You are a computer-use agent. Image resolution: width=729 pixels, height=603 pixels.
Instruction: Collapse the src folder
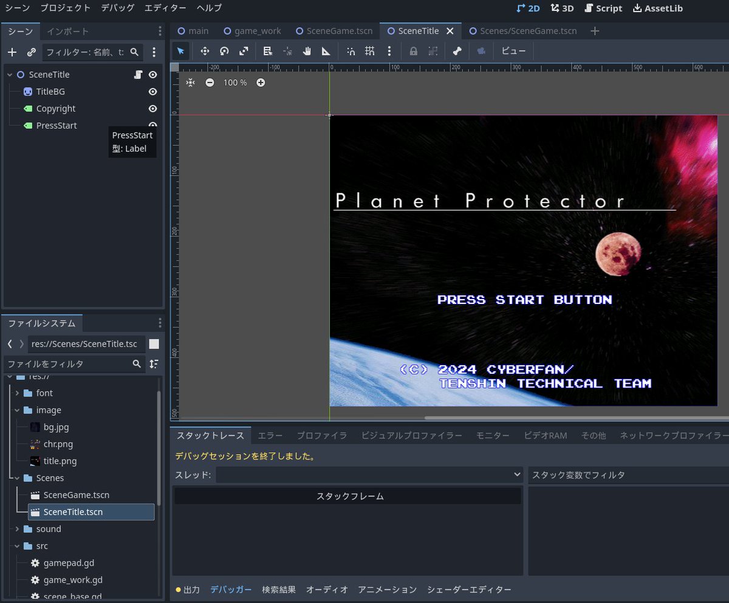click(x=17, y=546)
